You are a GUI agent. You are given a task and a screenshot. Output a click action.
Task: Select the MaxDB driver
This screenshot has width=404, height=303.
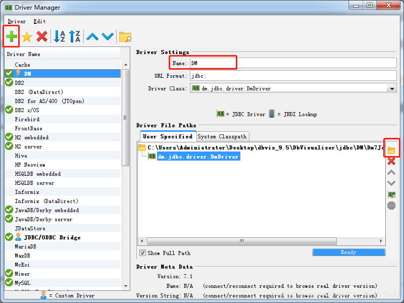(x=63, y=256)
